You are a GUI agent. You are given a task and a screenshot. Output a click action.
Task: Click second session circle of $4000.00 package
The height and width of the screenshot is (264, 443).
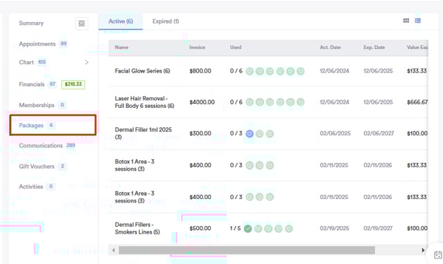click(260, 102)
